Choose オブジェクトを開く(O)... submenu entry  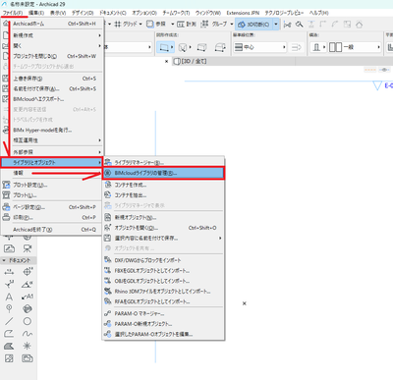pos(163,228)
